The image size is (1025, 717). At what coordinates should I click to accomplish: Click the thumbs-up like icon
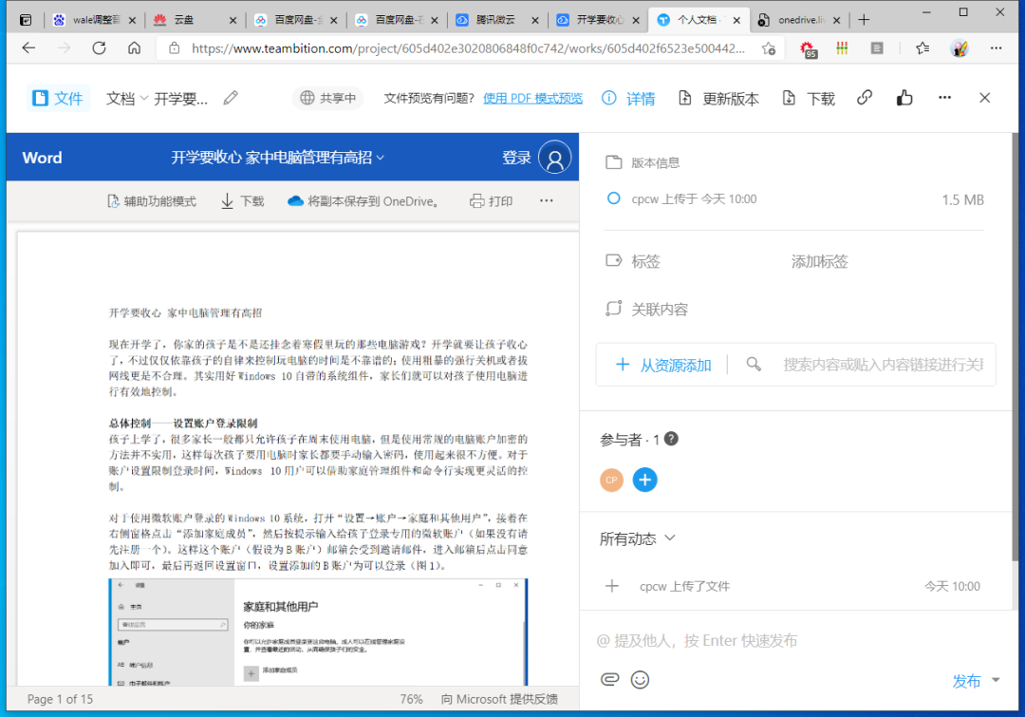coord(904,98)
